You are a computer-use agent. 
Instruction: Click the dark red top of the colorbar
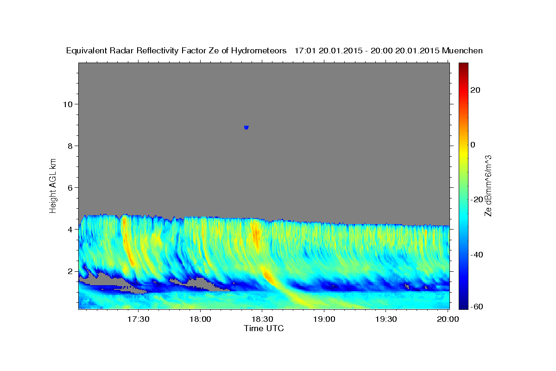462,66
